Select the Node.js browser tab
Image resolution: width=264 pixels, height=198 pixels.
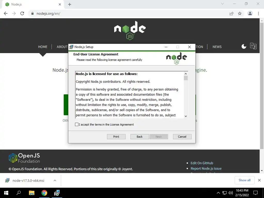(x=33, y=4)
